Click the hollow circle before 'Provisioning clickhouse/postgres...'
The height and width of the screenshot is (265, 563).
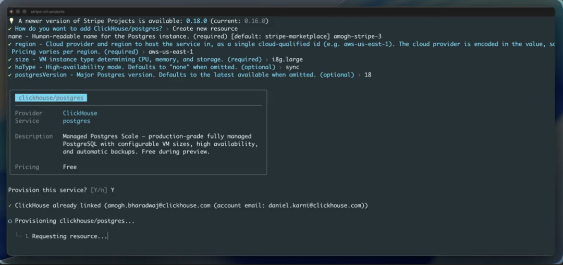pyautogui.click(x=10, y=221)
